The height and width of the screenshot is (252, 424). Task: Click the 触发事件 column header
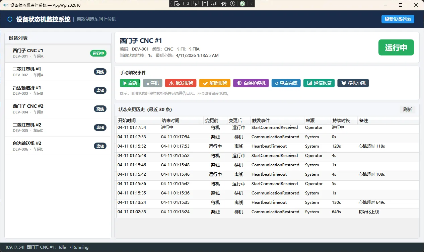[x=276, y=120]
